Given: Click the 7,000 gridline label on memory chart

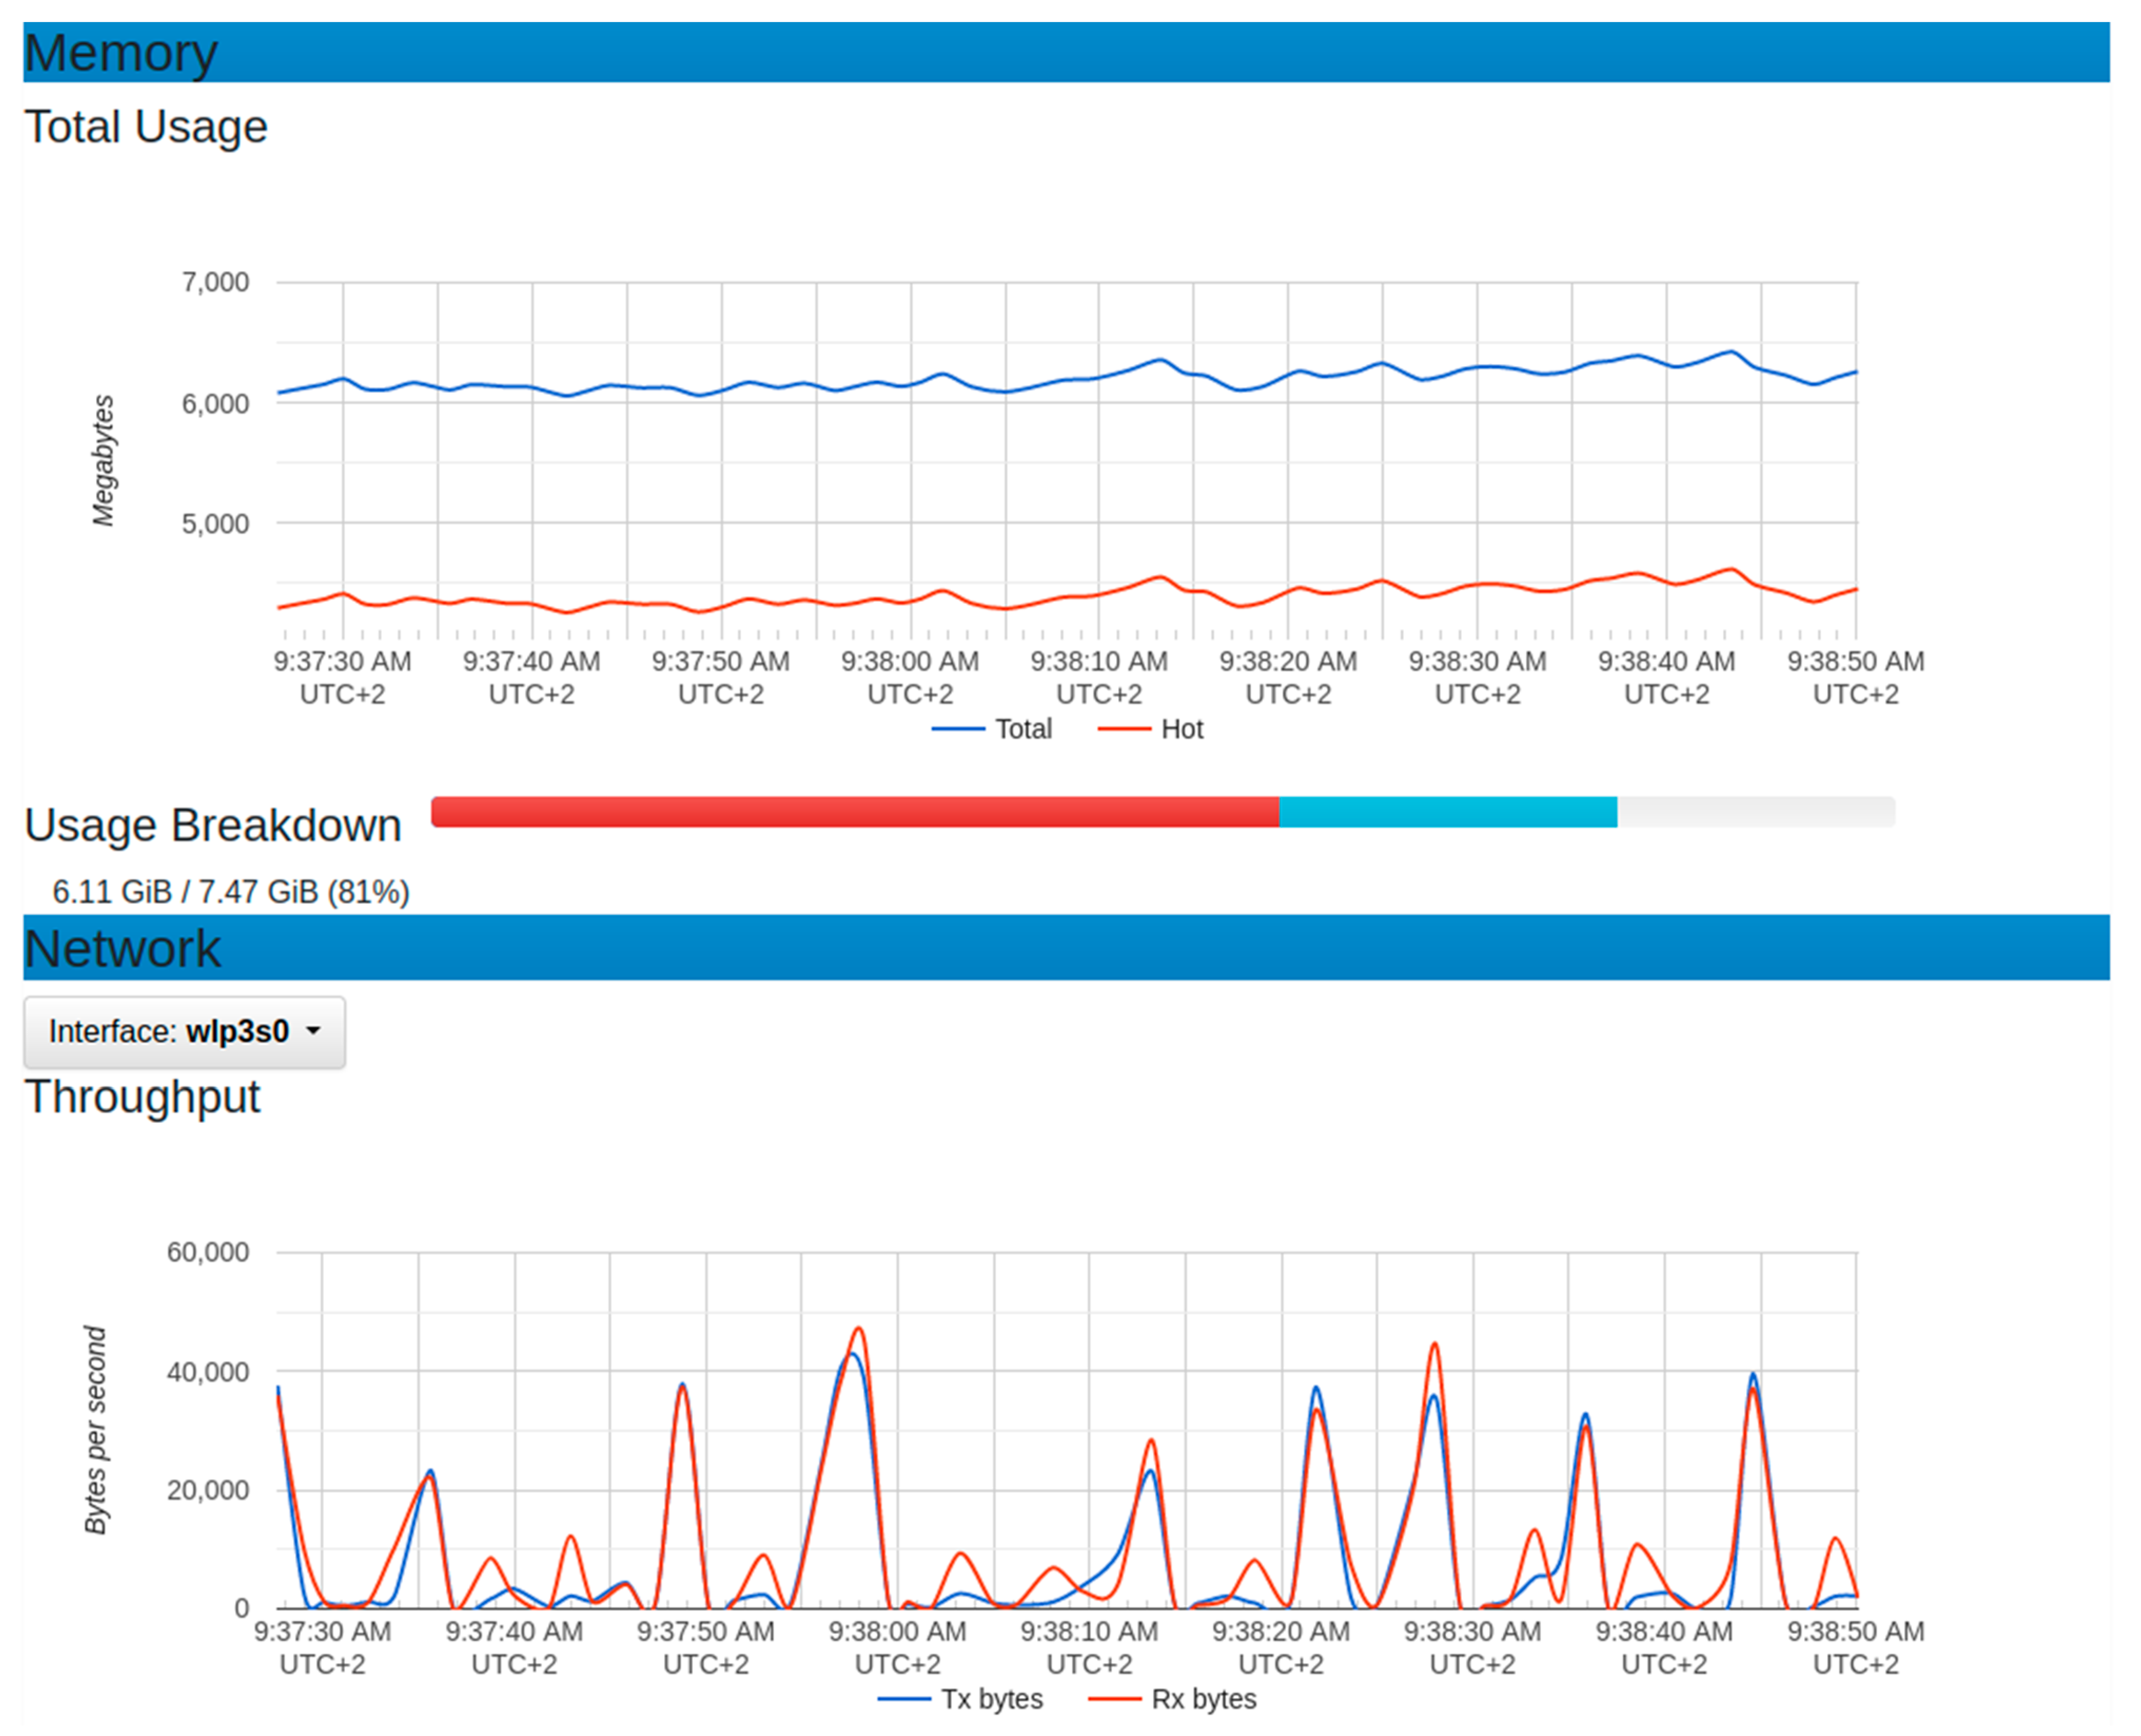Looking at the screenshot, I should (215, 283).
